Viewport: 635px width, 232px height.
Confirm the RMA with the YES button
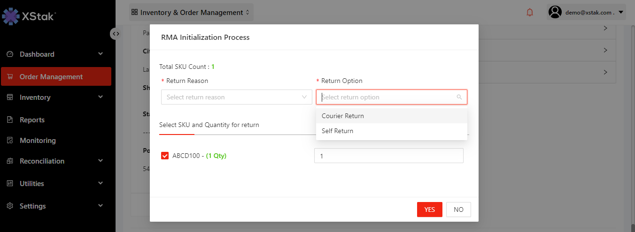(x=429, y=210)
